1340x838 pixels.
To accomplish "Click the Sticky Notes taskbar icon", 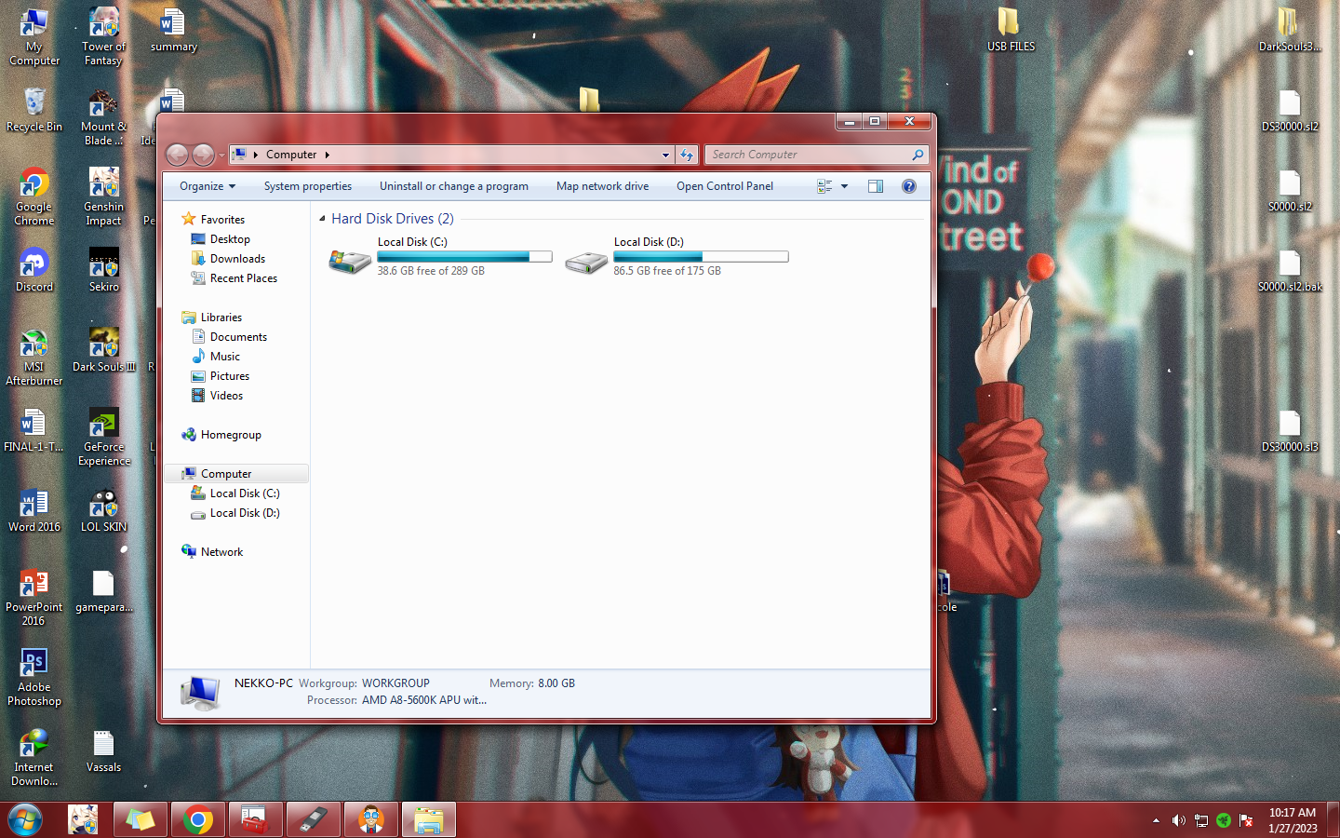I will [x=141, y=820].
